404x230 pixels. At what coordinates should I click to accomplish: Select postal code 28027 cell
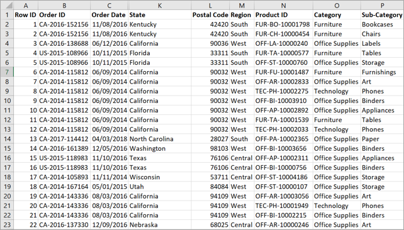[210, 139]
